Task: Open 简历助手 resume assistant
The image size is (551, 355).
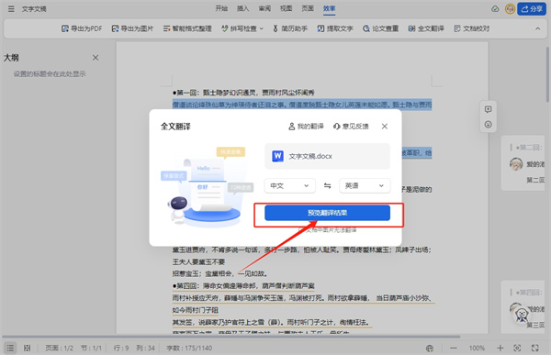Action: click(290, 28)
